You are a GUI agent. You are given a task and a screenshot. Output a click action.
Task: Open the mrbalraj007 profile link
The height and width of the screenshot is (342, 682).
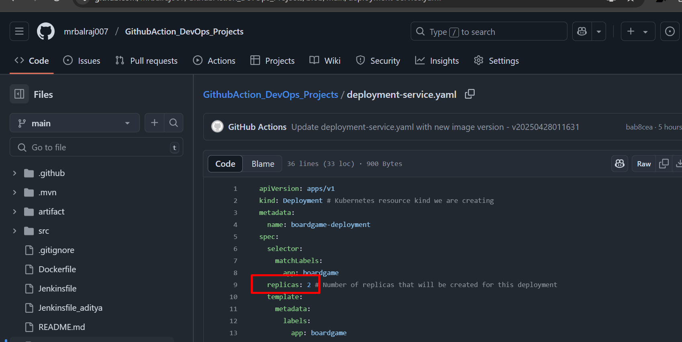tap(86, 32)
